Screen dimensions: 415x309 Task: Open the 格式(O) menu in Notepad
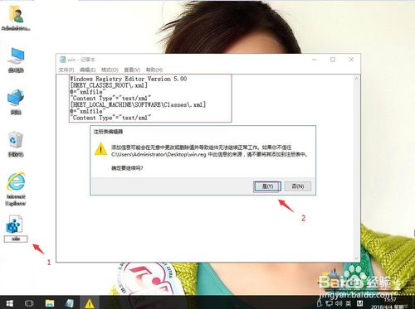(x=110, y=70)
